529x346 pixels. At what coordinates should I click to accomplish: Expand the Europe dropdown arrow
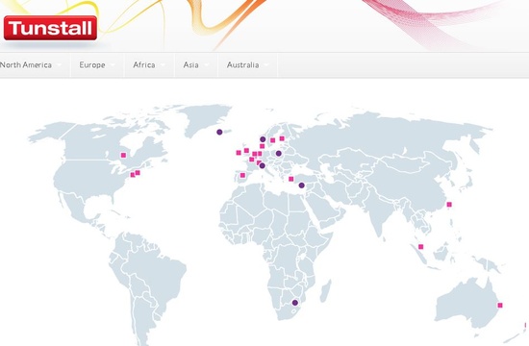(113, 64)
